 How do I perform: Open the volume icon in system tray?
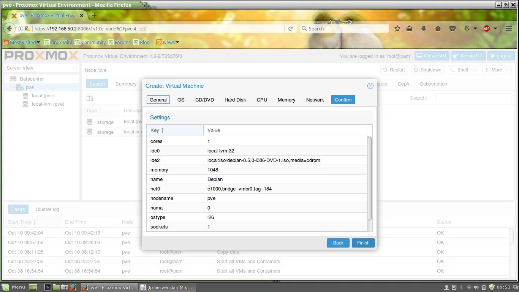pyautogui.click(x=477, y=287)
